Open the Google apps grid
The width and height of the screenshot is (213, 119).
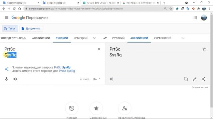[x=195, y=18]
